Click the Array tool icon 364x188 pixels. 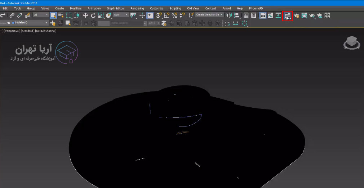click(x=228, y=23)
